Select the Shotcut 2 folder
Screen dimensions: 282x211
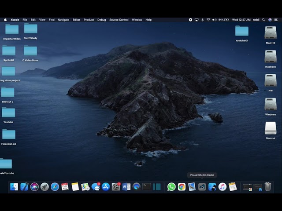[7, 95]
